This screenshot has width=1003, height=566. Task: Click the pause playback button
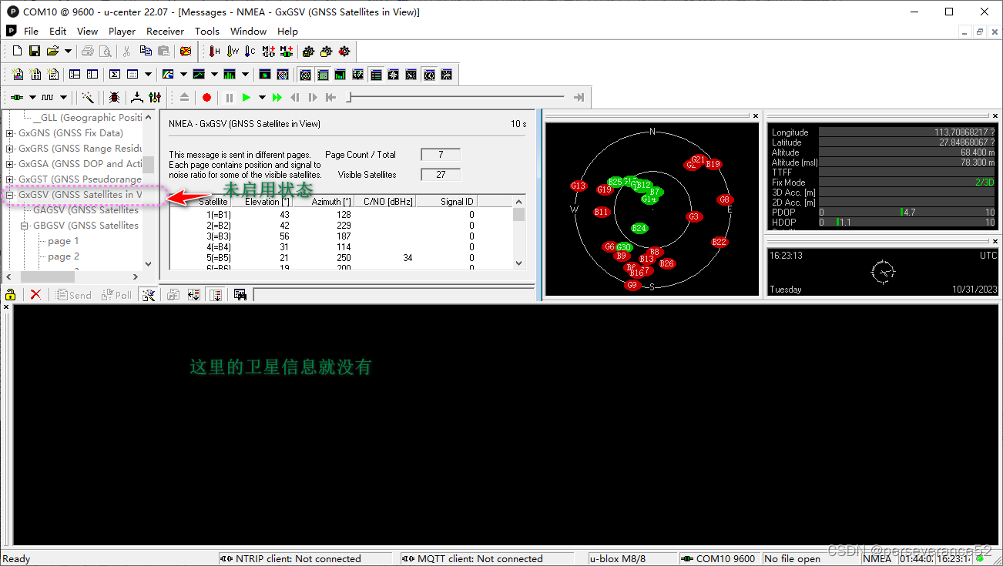(x=230, y=97)
